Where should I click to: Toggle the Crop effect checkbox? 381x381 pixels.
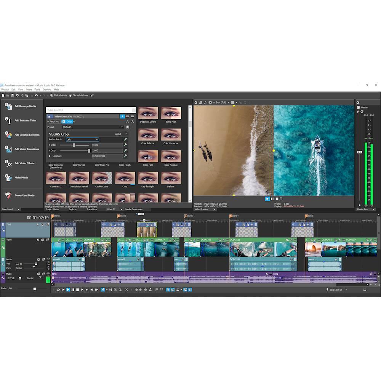[x=64, y=122]
